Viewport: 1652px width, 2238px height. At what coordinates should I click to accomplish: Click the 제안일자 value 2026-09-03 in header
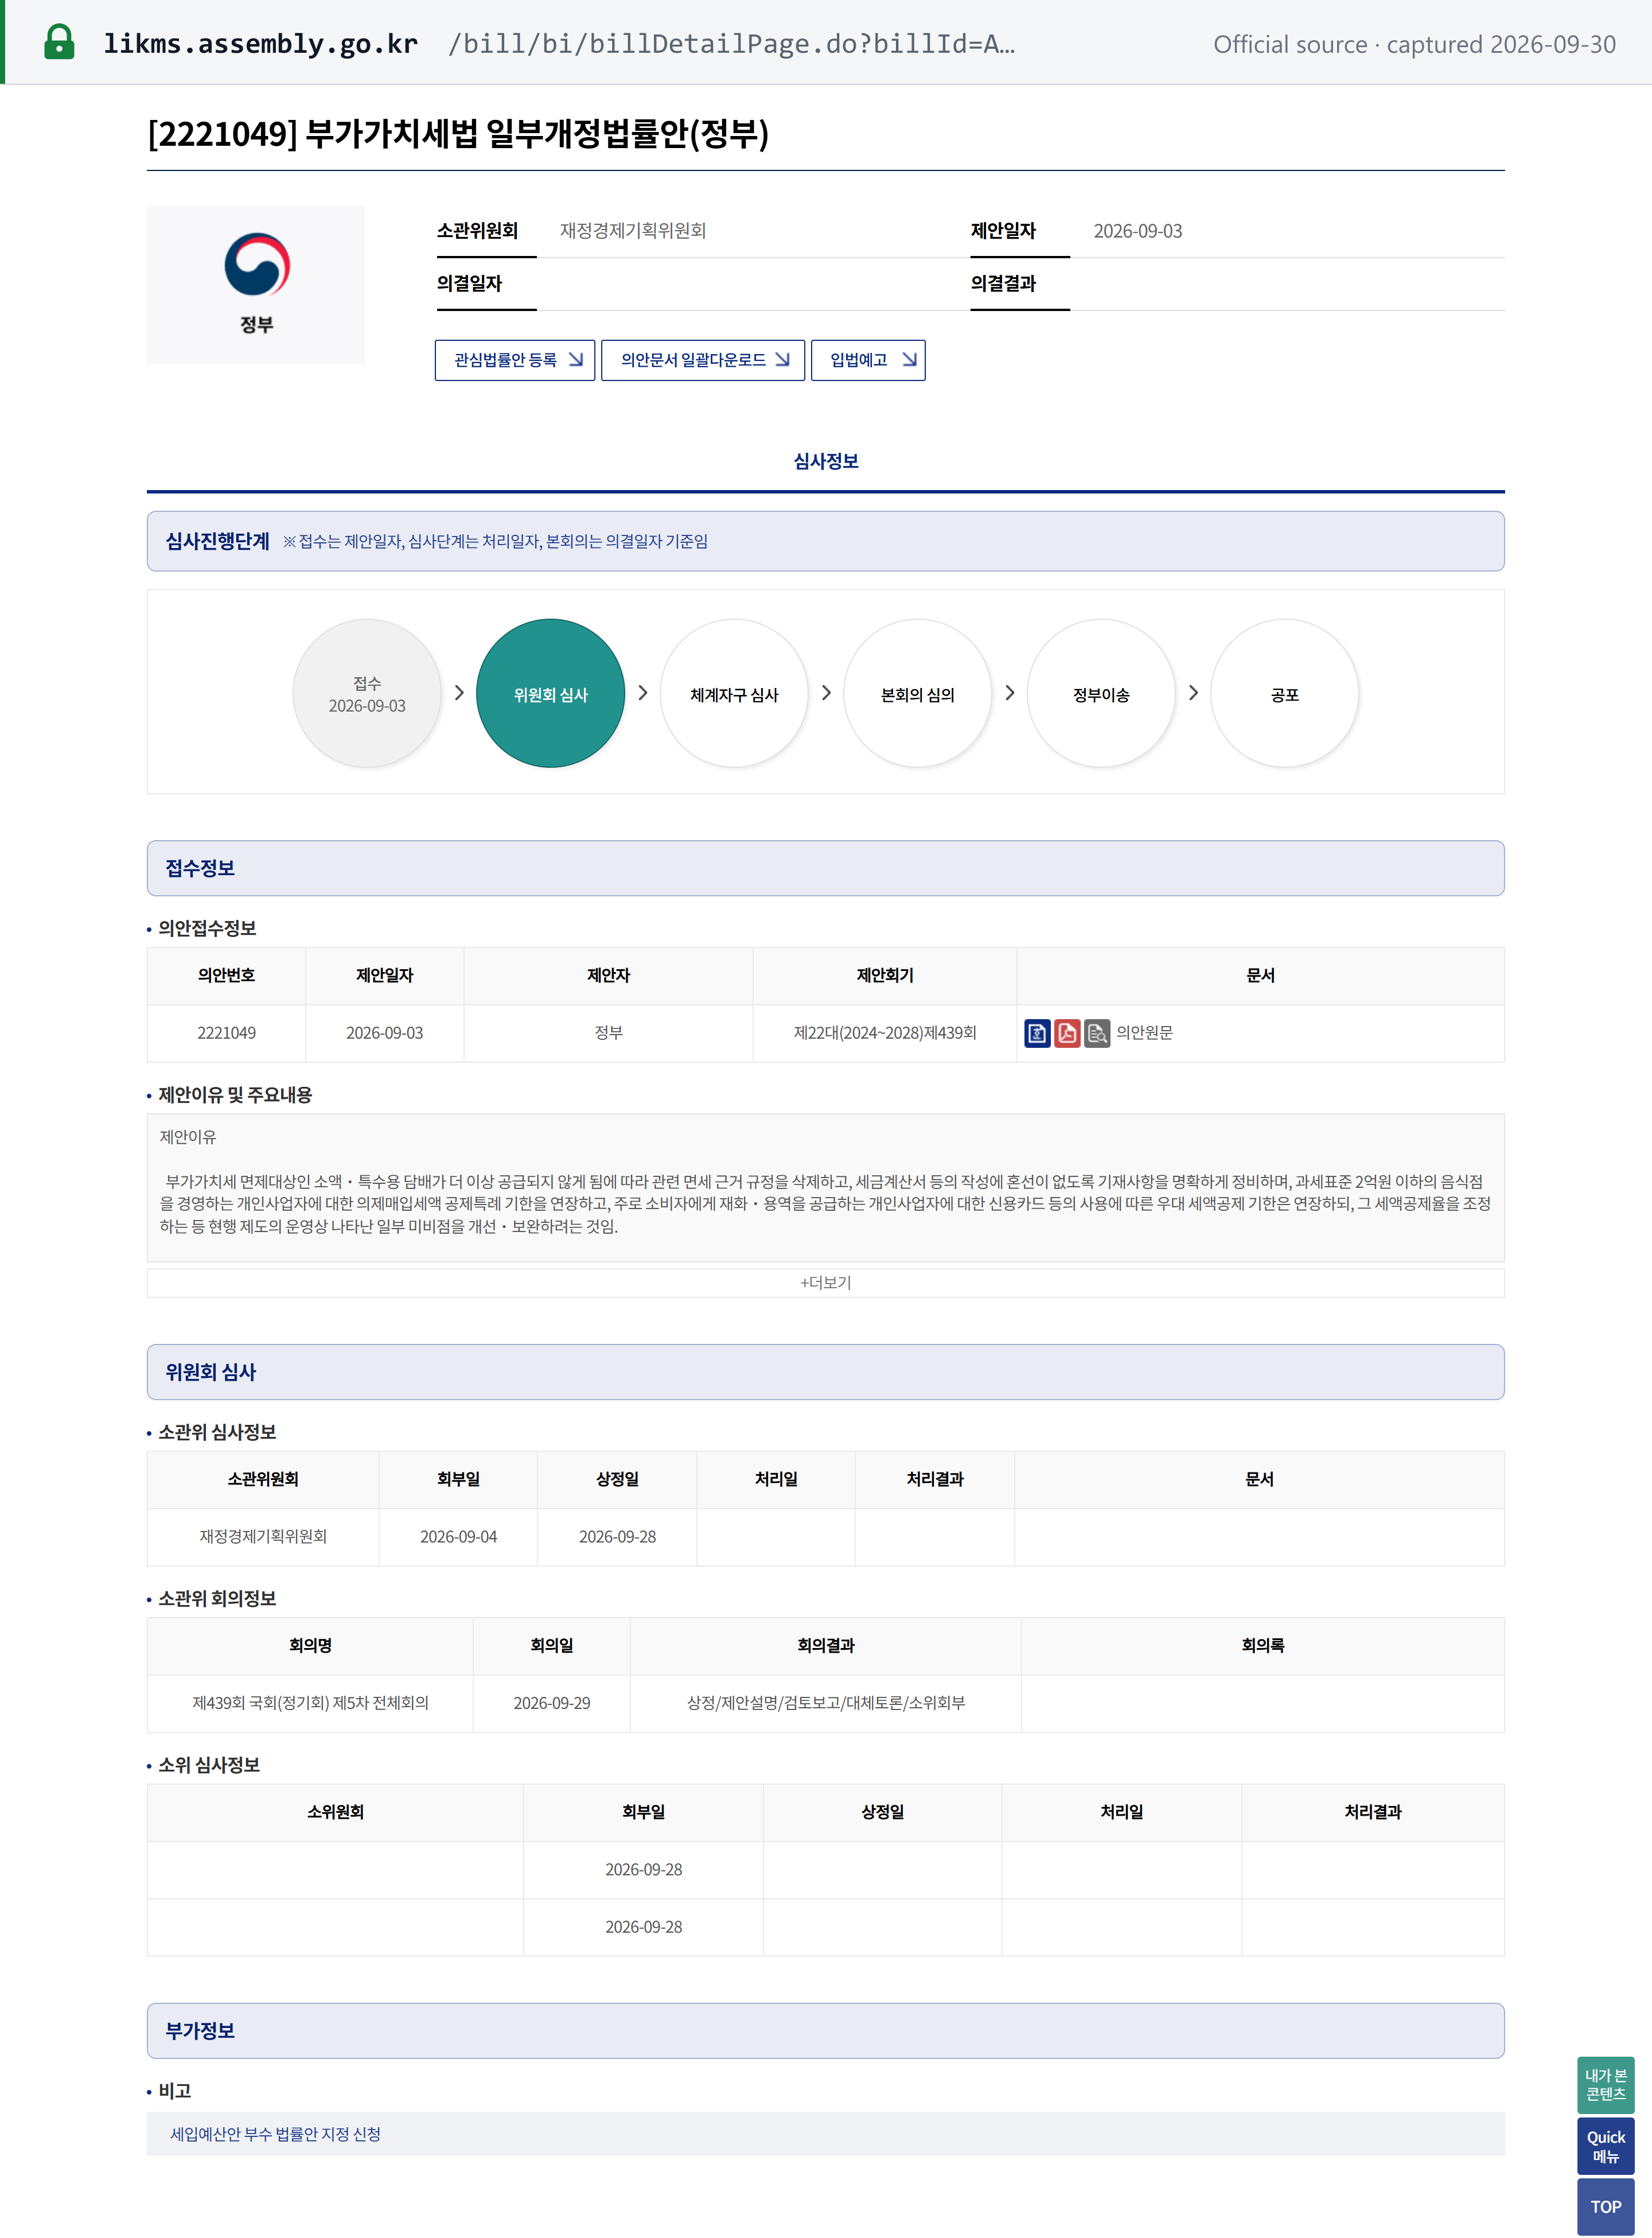tap(1138, 231)
